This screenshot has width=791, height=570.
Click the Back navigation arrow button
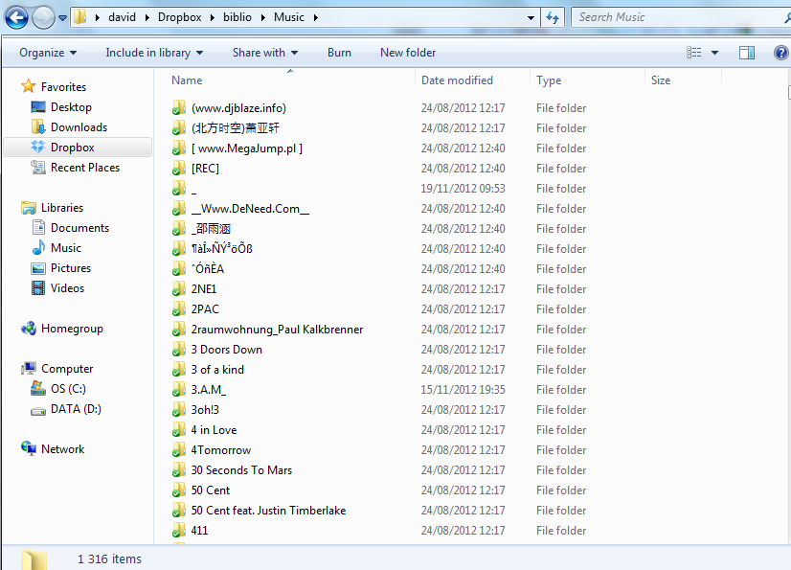(x=16, y=17)
